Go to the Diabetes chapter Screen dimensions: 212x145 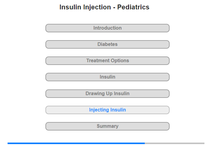(107, 44)
